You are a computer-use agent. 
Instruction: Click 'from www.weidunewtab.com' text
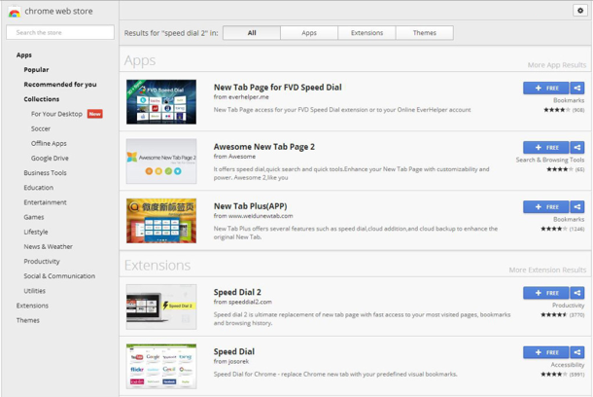[253, 216]
